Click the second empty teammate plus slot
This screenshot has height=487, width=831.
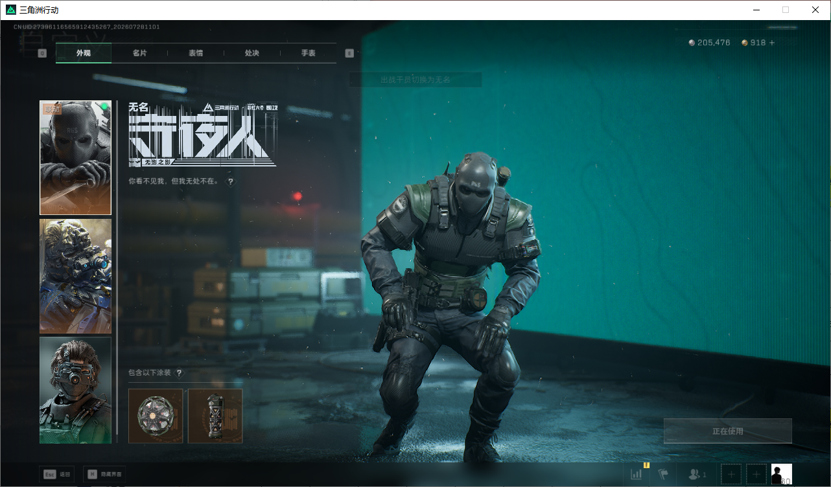point(756,475)
